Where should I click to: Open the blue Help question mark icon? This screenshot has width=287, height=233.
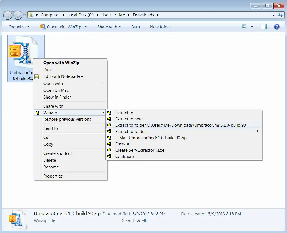[276, 27]
